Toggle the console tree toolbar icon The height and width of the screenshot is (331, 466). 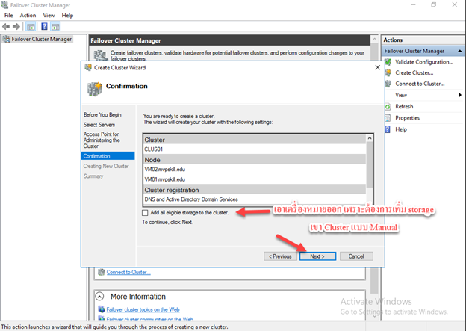pos(31,27)
